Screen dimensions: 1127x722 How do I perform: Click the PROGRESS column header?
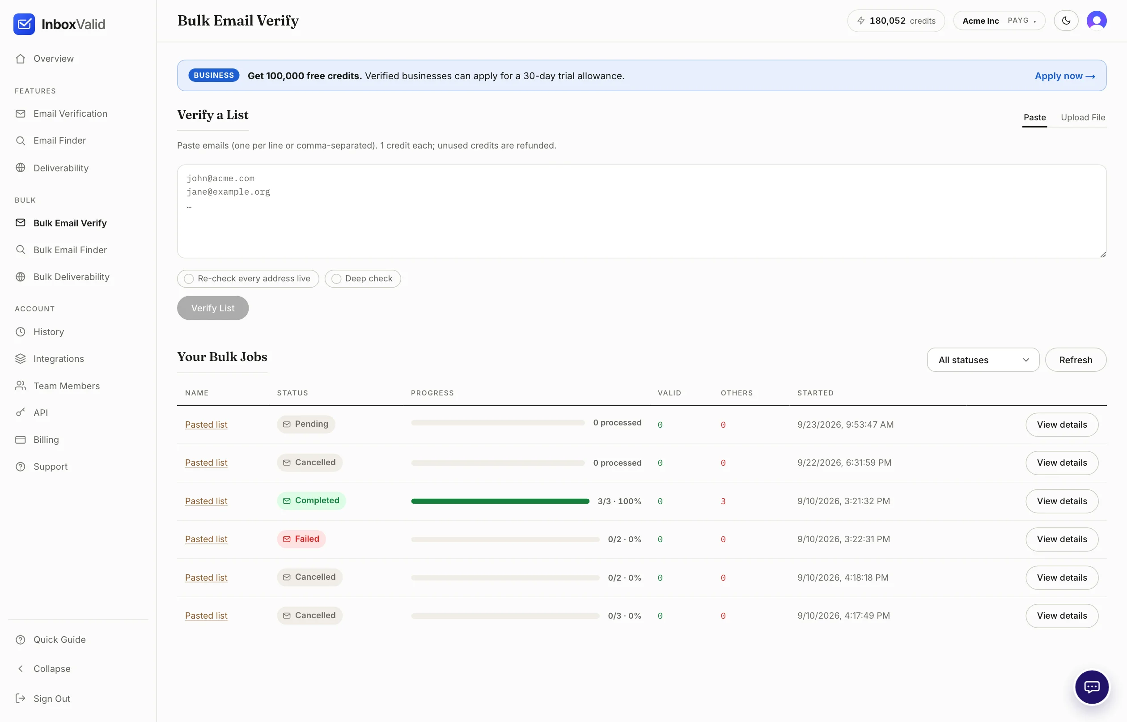[432, 393]
